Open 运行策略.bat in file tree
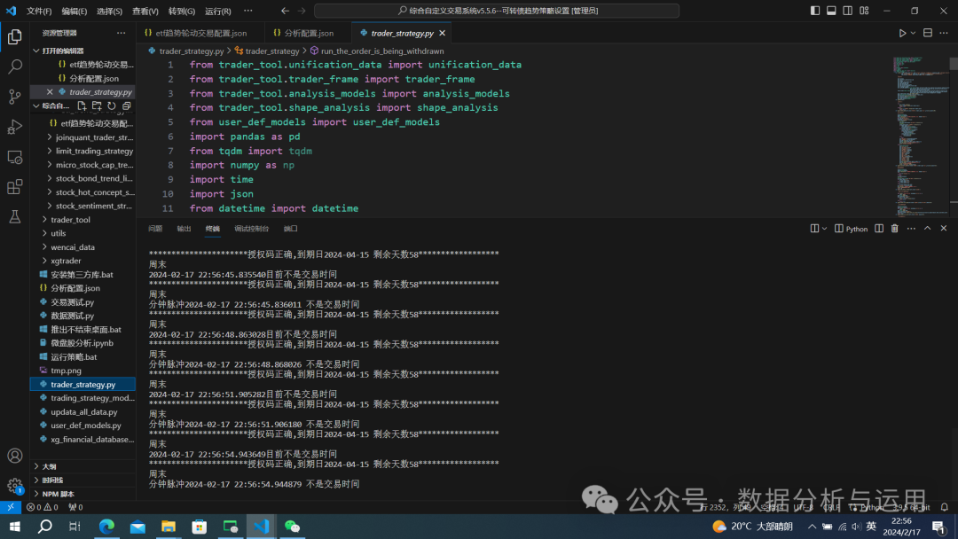Screen dimensions: 958x539 point(74,357)
